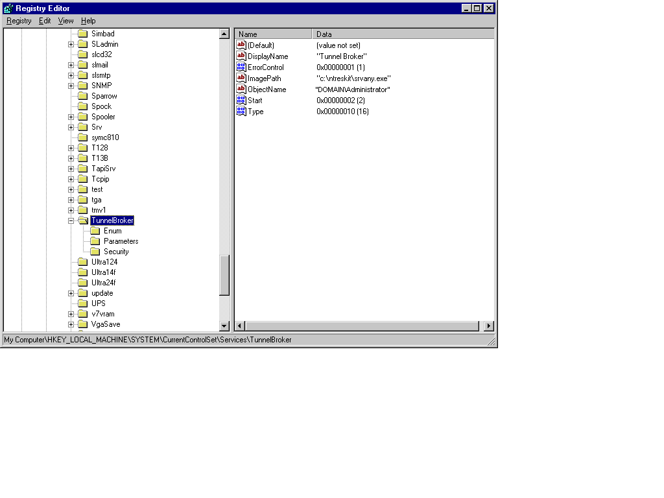Select the Parameters subkey folder icon

click(x=95, y=241)
